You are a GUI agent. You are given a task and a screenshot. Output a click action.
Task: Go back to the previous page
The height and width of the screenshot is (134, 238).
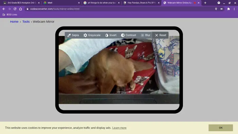pos(4,9)
